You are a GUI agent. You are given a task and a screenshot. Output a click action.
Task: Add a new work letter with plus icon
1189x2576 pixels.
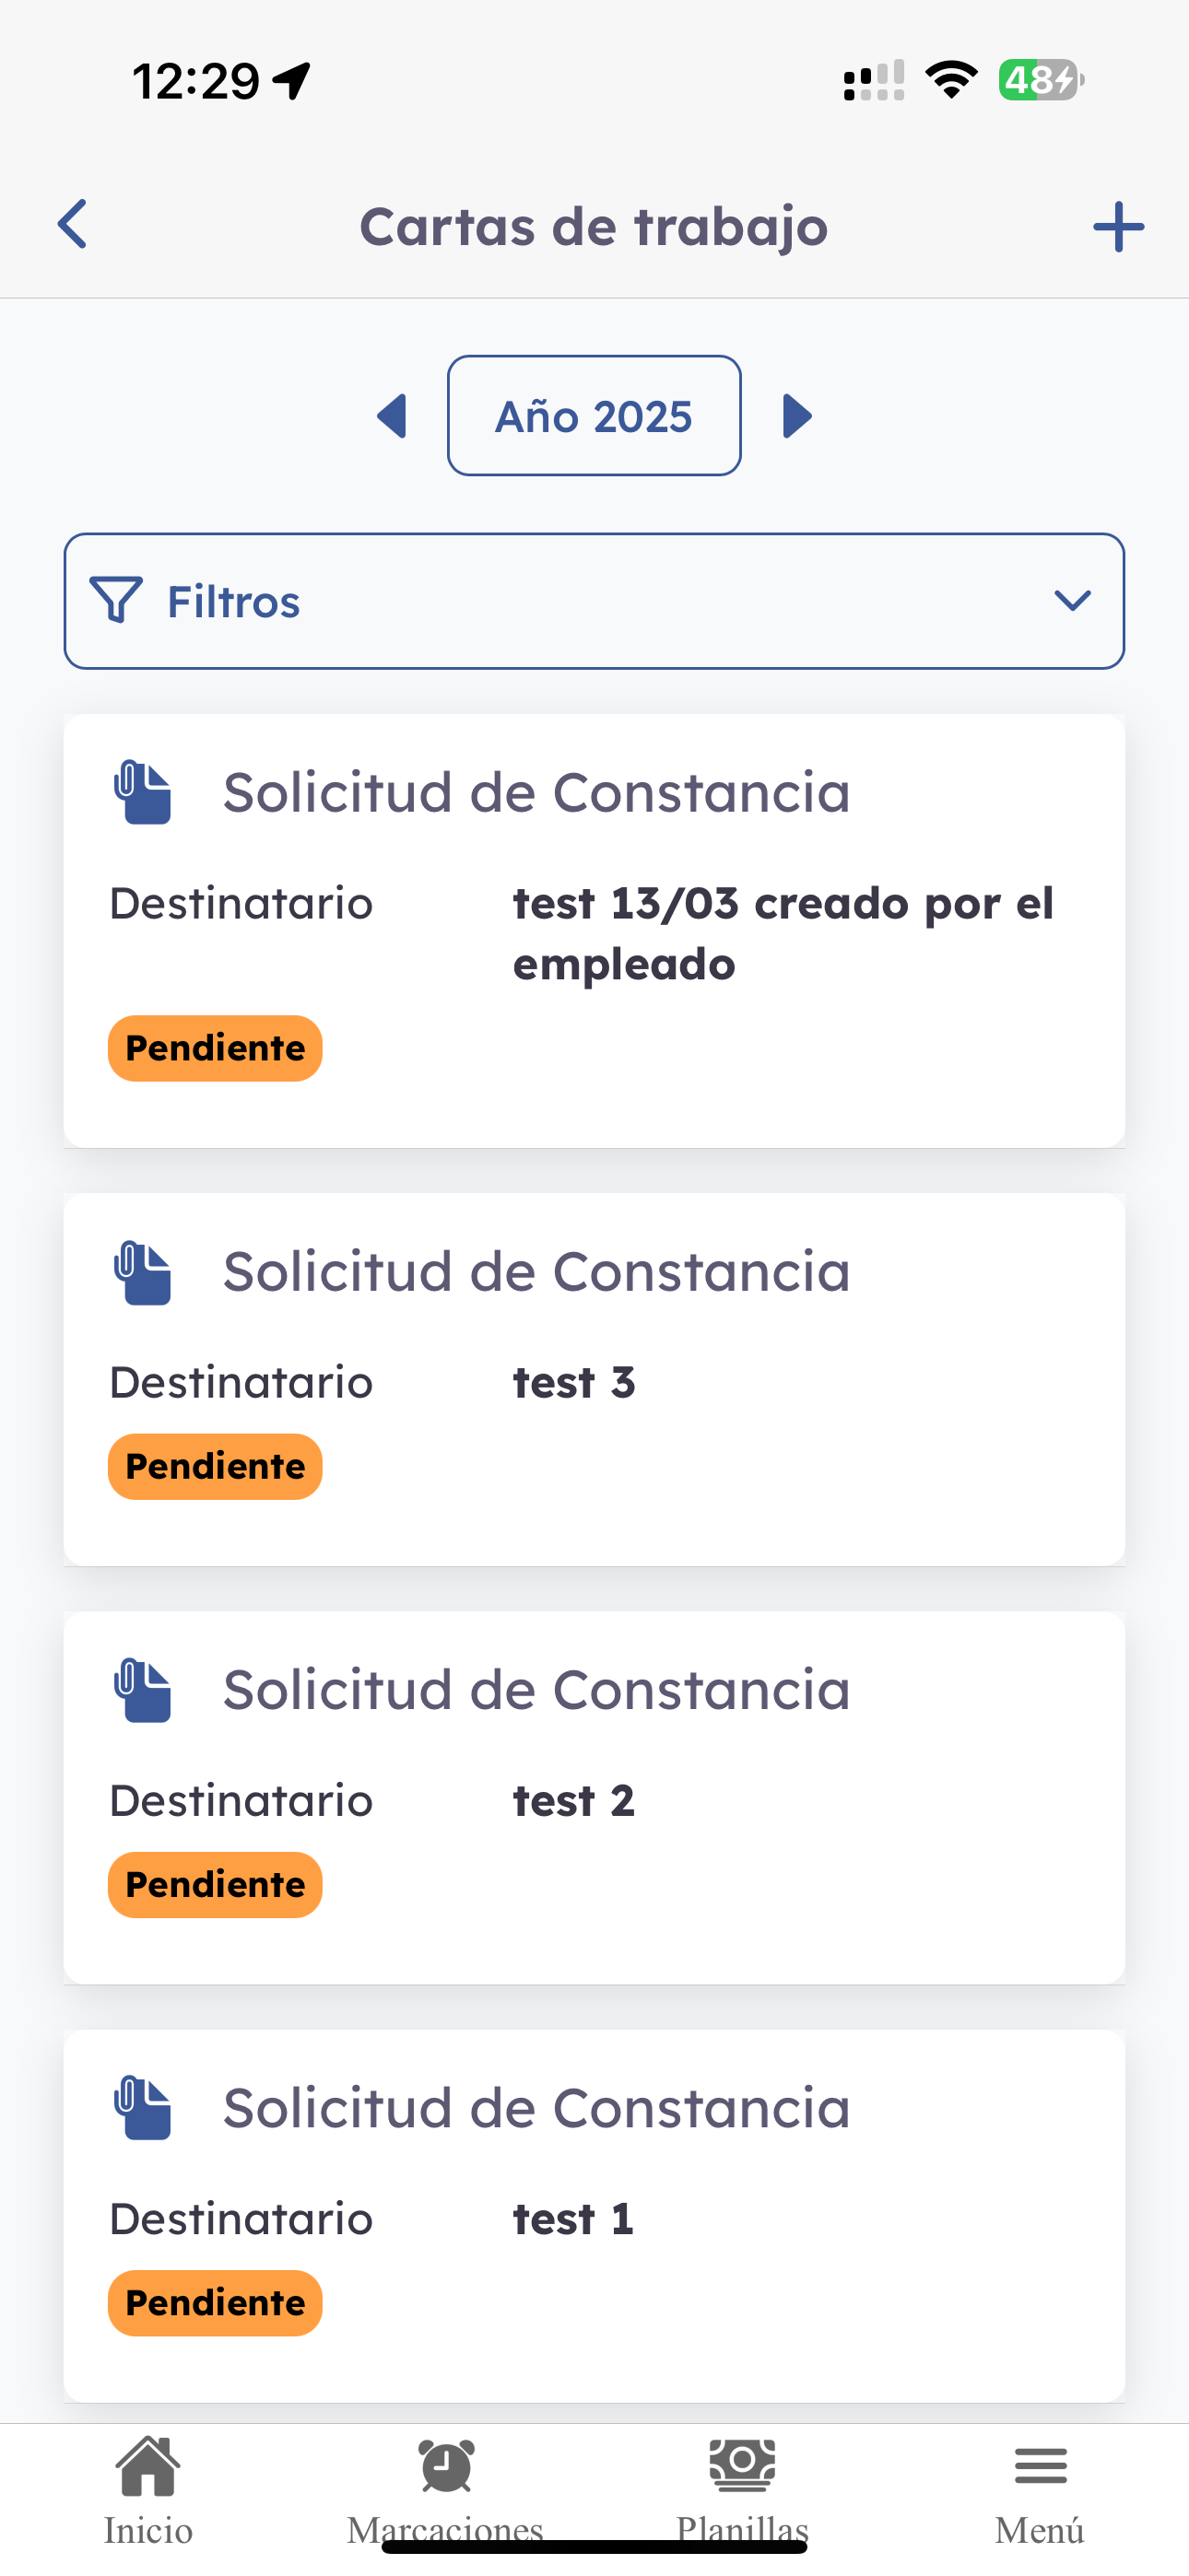pyautogui.click(x=1118, y=226)
